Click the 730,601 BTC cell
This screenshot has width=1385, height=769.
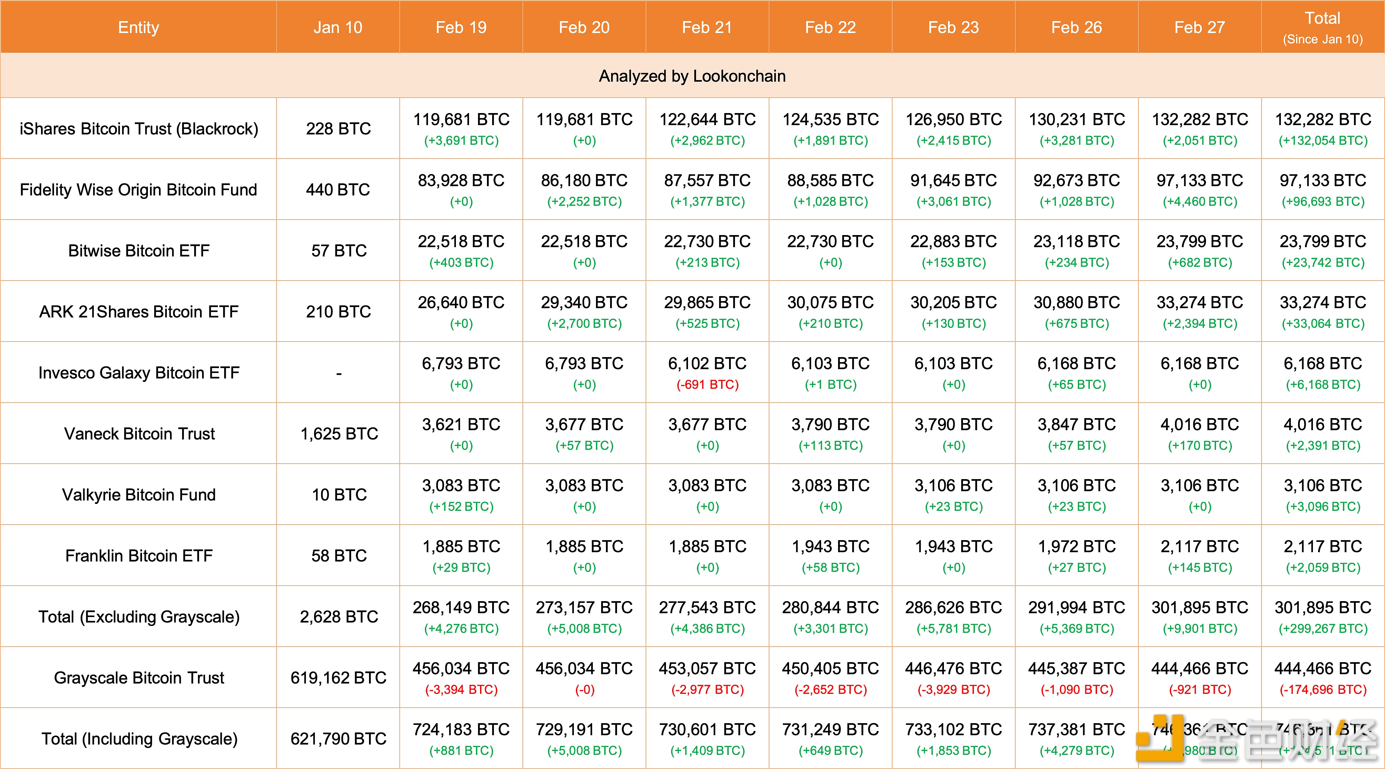[x=708, y=729]
